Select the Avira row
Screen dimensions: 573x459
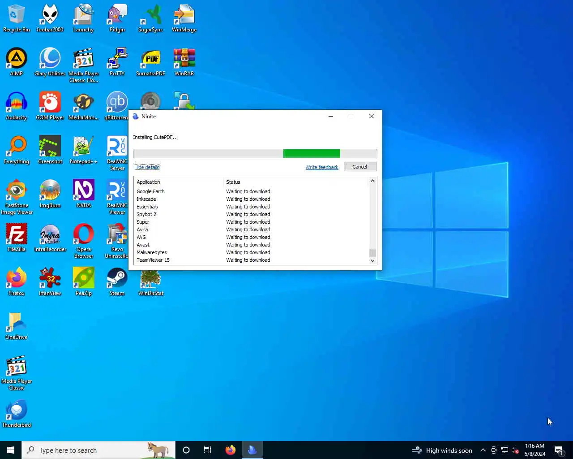(x=251, y=229)
